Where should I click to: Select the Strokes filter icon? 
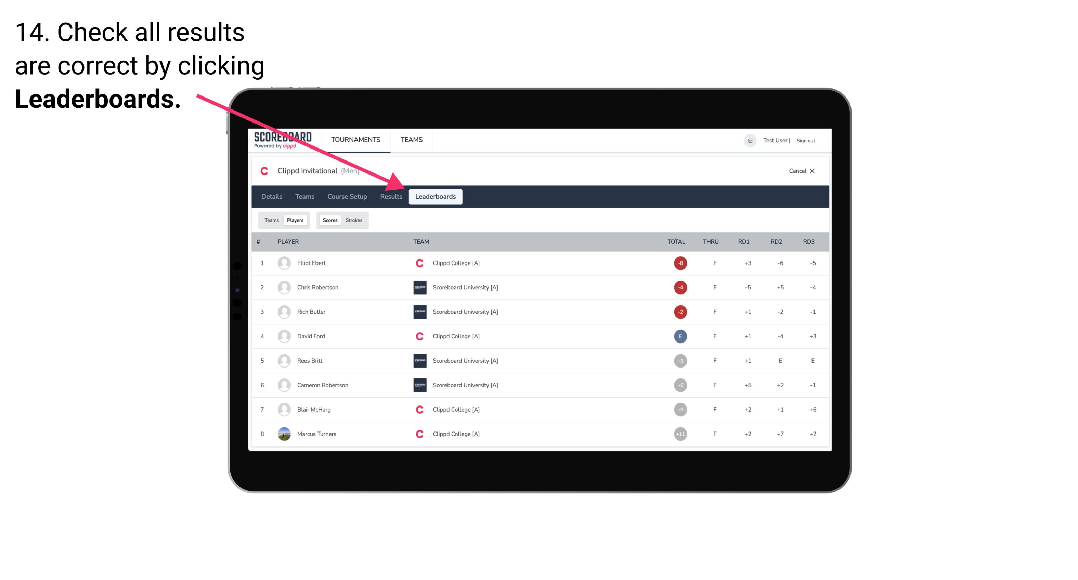pos(354,220)
